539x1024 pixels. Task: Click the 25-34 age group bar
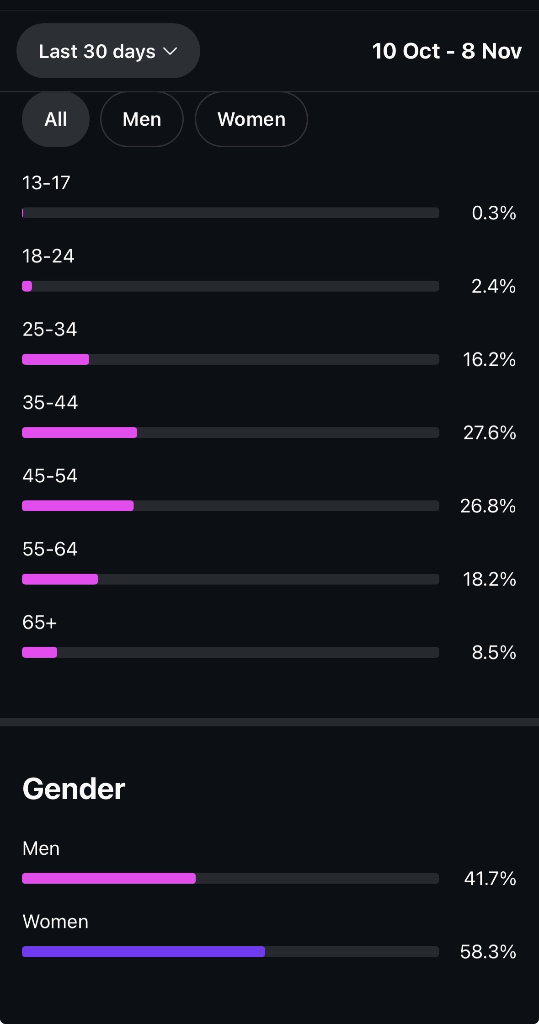[x=230, y=359]
